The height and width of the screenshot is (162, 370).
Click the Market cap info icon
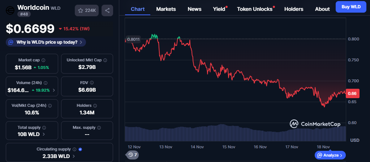43,60
